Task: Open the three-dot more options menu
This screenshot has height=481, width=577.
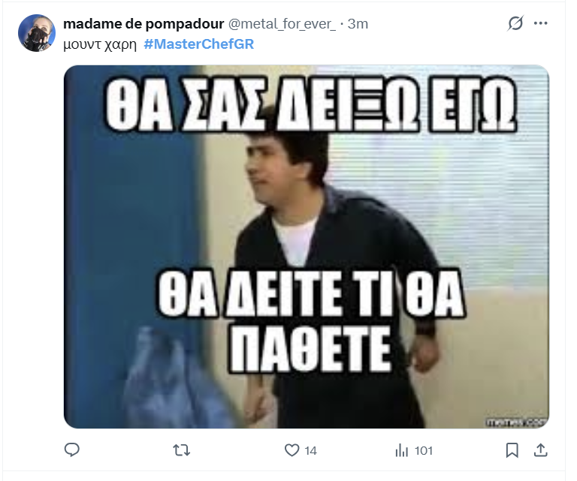Action: [x=541, y=23]
